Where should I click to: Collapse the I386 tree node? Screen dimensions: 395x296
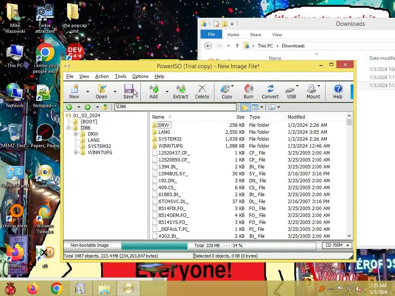(x=69, y=128)
